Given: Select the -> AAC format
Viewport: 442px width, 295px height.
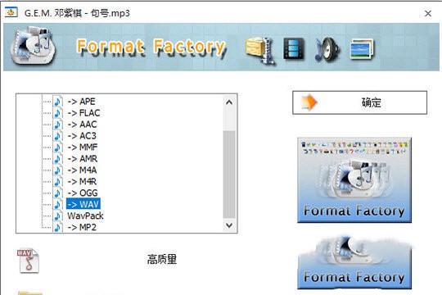Looking at the screenshot, I should click(82, 125).
